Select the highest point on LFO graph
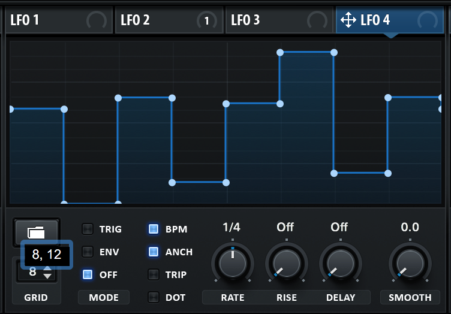Image resolution: width=451 pixels, height=314 pixels. pos(280,53)
